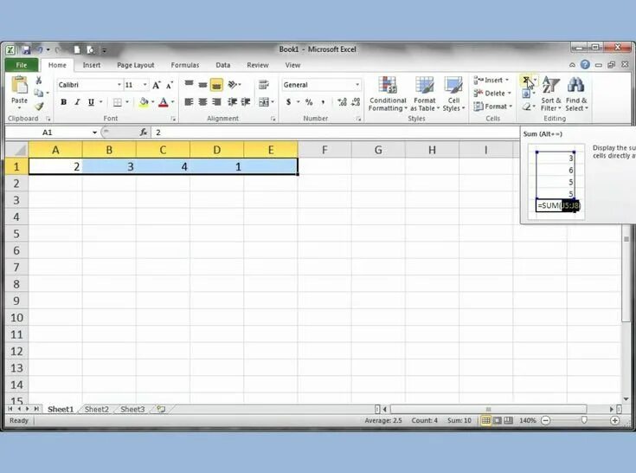Image resolution: width=636 pixels, height=473 pixels.
Task: Switch to the Page Layout tab
Action: pyautogui.click(x=136, y=65)
